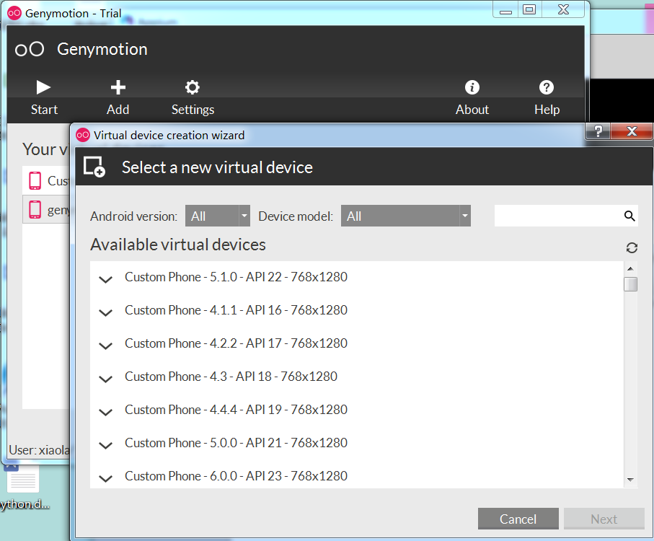Click the Settings label in toolbar
Image resolution: width=654 pixels, height=541 pixels.
click(x=193, y=110)
